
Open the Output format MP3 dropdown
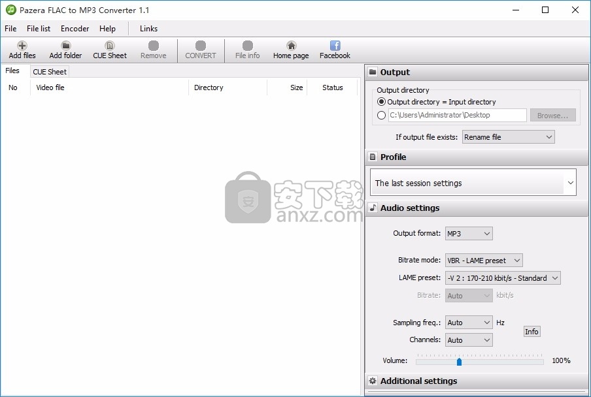[x=469, y=233]
